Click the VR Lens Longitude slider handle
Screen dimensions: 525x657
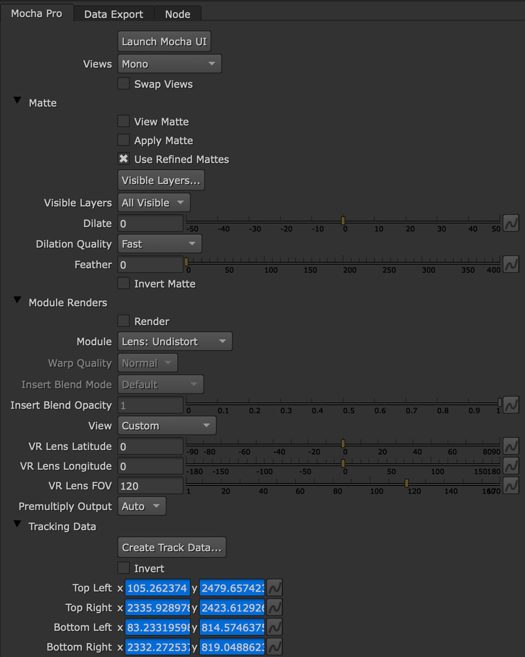pyautogui.click(x=343, y=463)
